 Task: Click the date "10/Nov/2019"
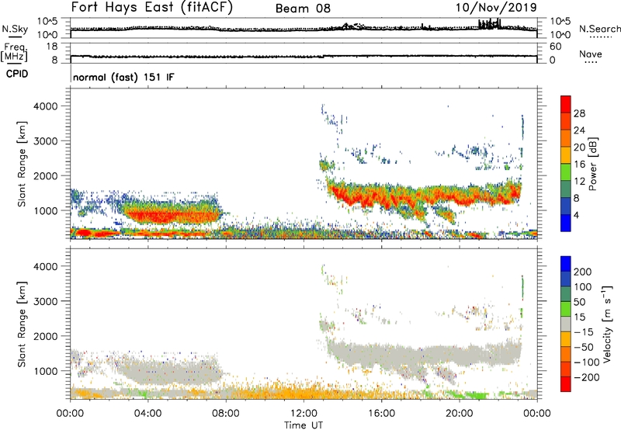(496, 7)
